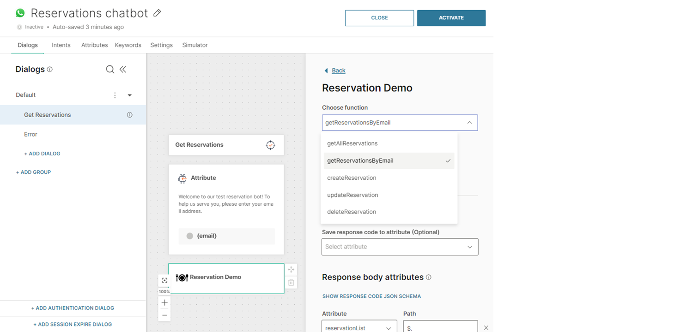This screenshot has width=693, height=332.
Task: Click the WhatsApp channel icon beside the title
Action: (19, 12)
